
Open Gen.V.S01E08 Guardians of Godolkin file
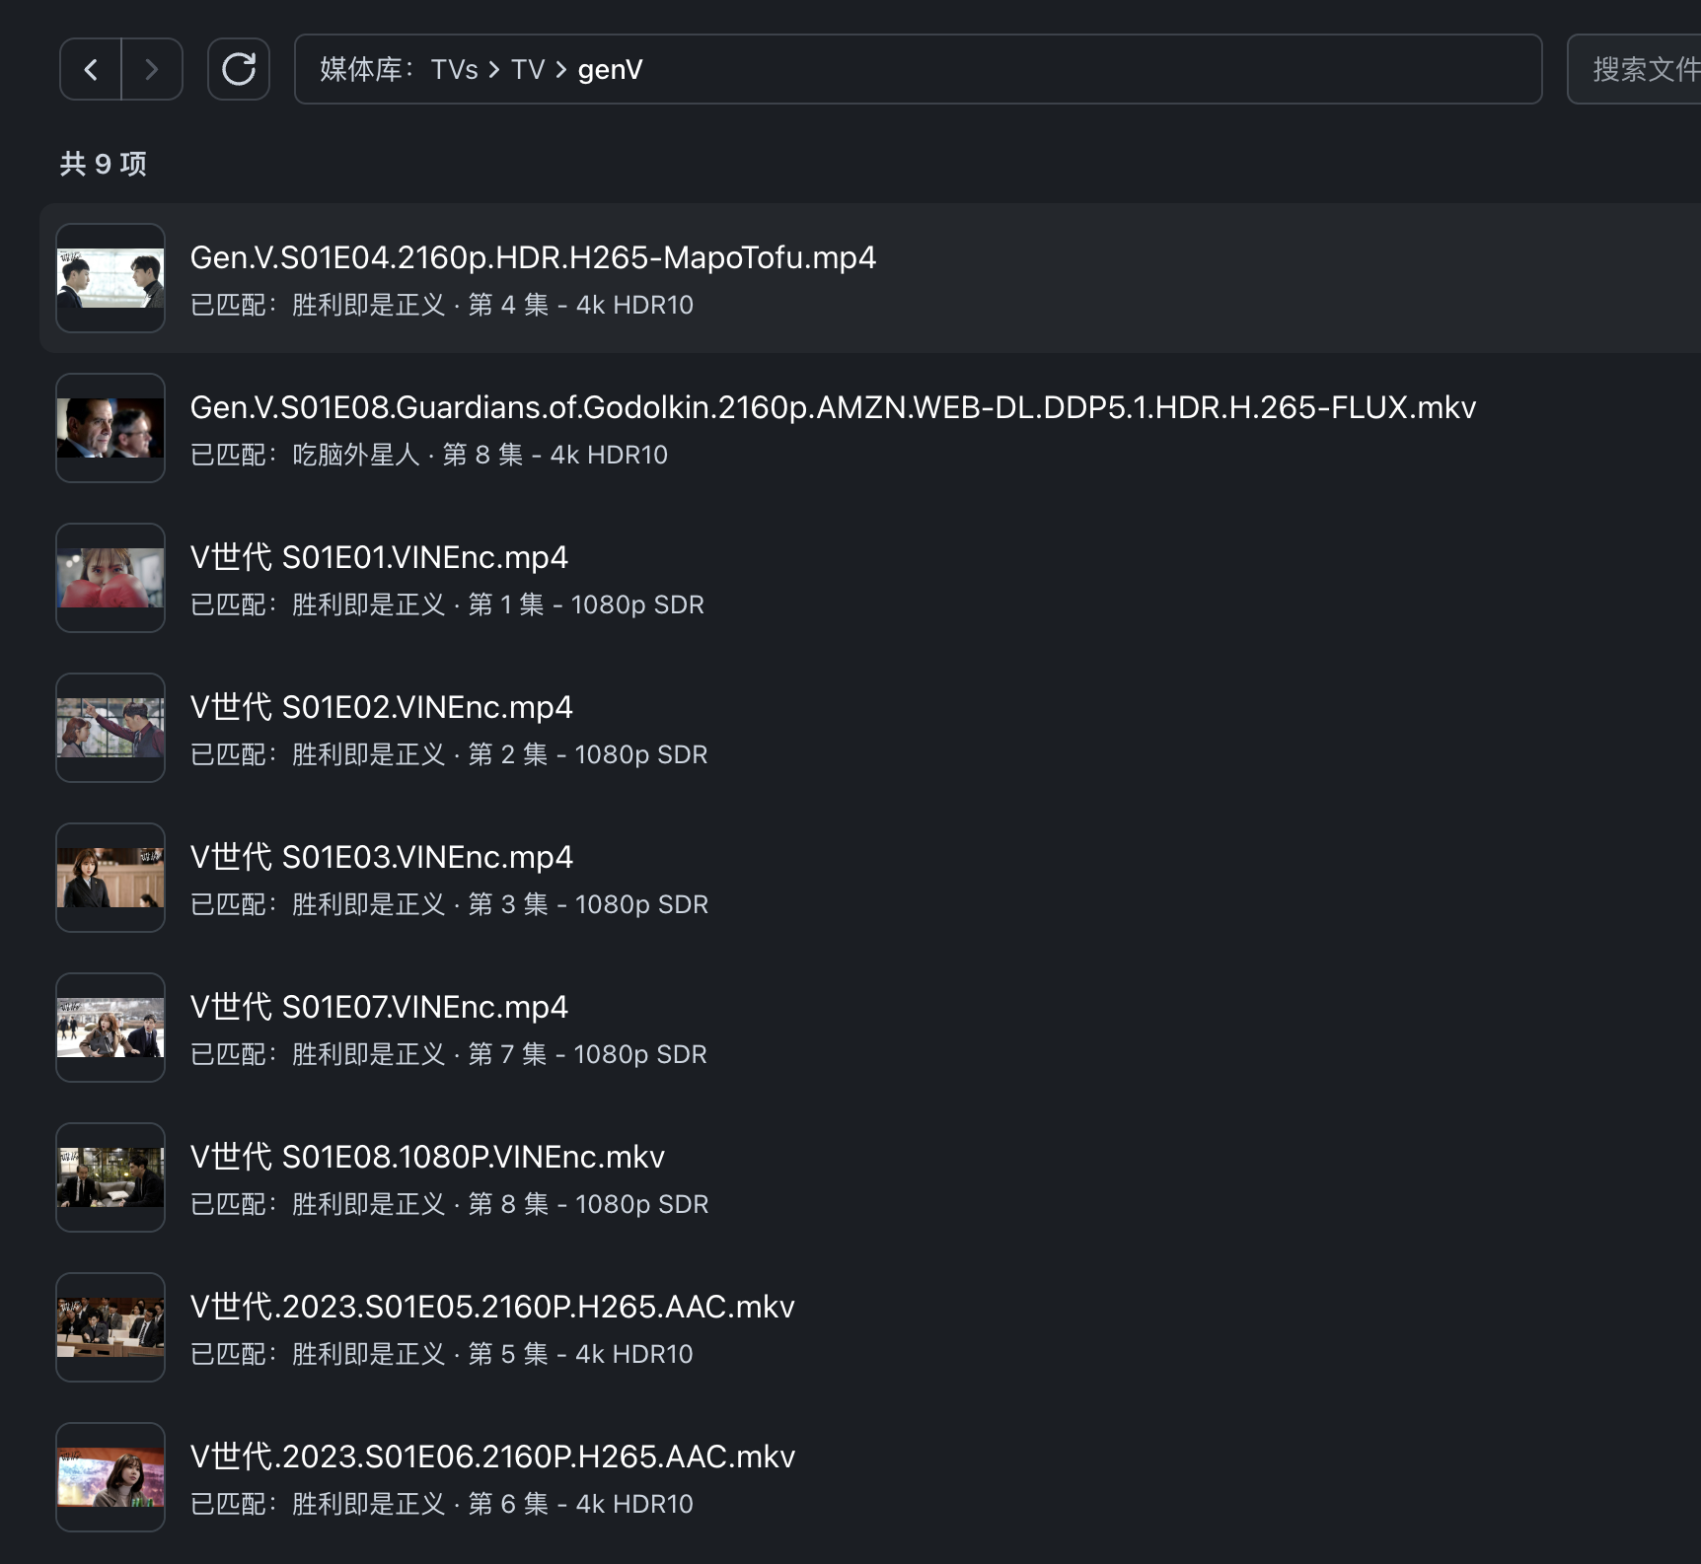(832, 407)
